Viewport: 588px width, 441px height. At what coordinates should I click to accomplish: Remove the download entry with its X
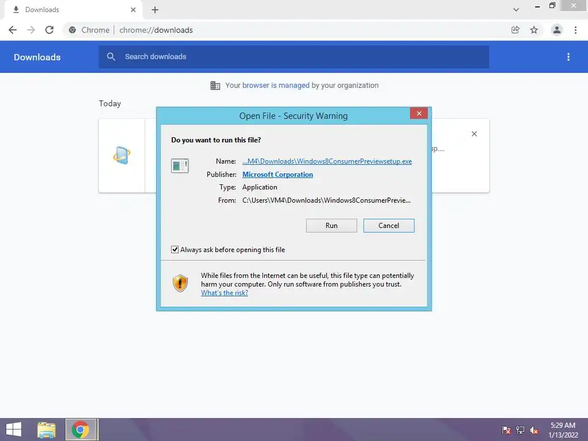(x=474, y=134)
